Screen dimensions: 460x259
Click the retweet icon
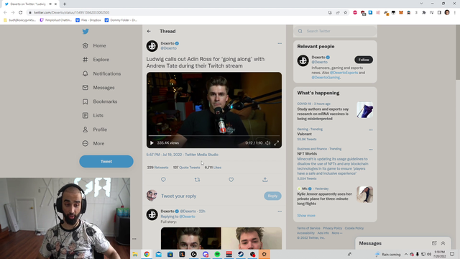coord(197,179)
